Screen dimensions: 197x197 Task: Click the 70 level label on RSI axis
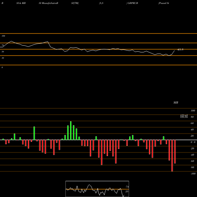tap(3, 45)
